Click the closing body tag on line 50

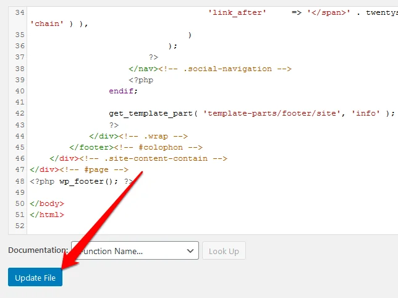pyautogui.click(x=47, y=203)
